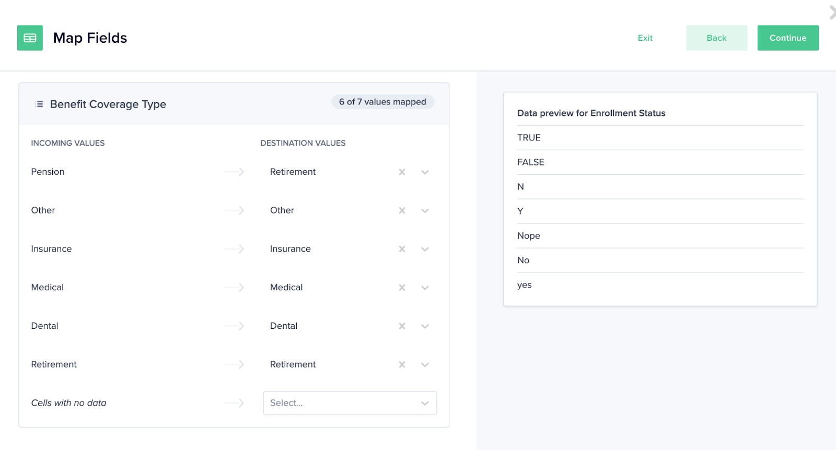The height and width of the screenshot is (450, 836).
Task: Expand the Dental destination dropdown chevron
Action: [425, 327]
